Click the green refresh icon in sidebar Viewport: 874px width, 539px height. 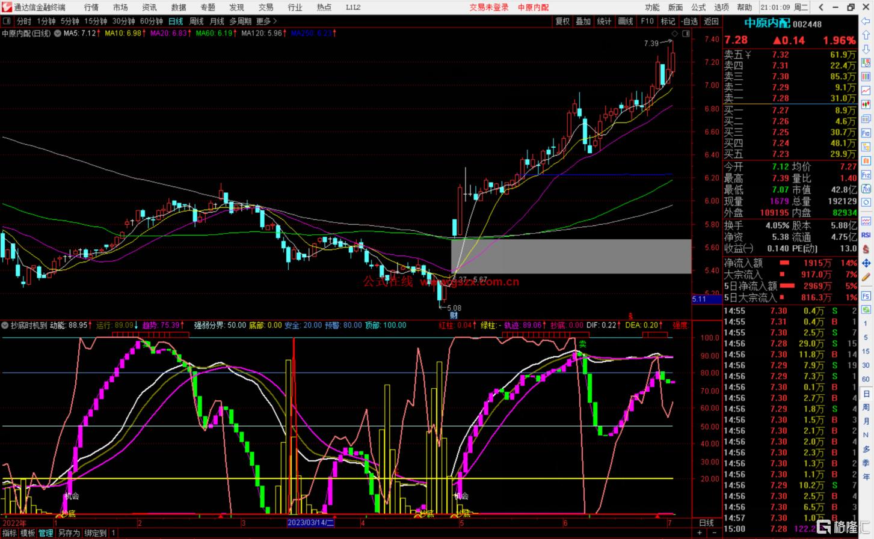click(x=866, y=309)
